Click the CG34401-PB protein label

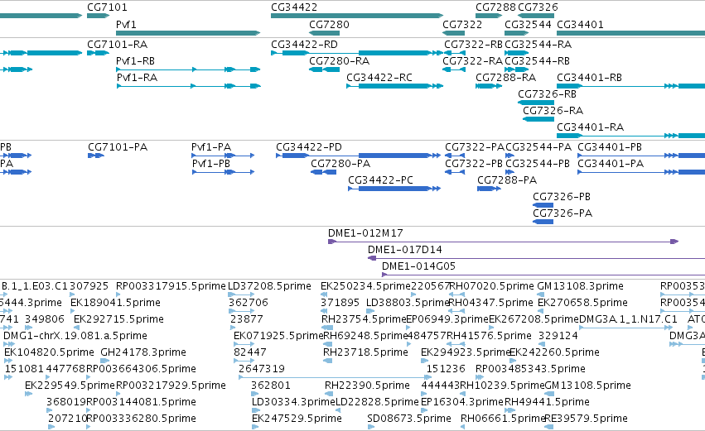point(610,147)
